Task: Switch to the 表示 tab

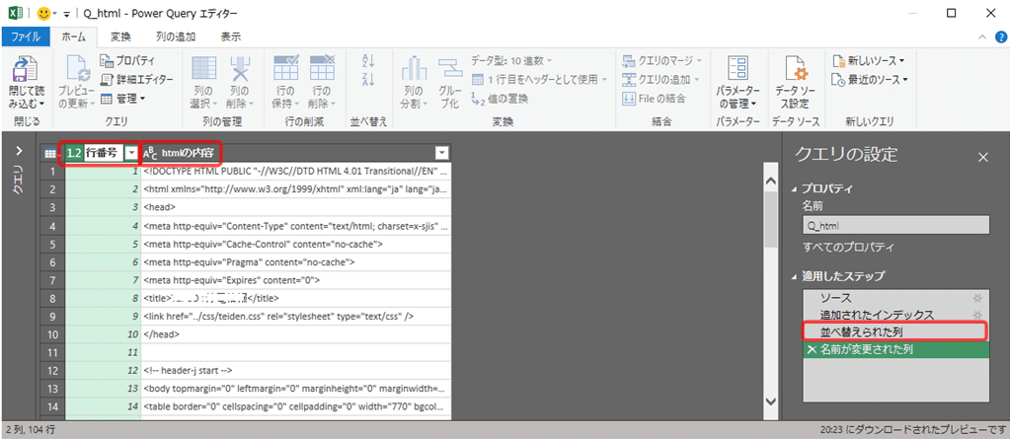Action: click(231, 37)
